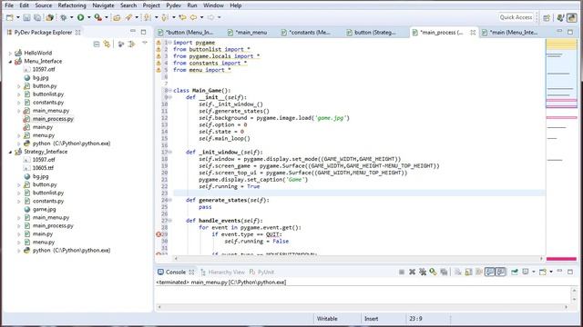Open the Refactoring menu
Image resolution: width=583 pixels, height=327 pixels.
[x=72, y=5]
